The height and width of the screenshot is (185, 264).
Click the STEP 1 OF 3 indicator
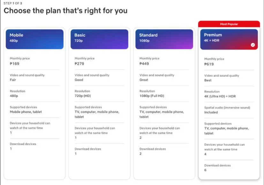(x=11, y=3)
